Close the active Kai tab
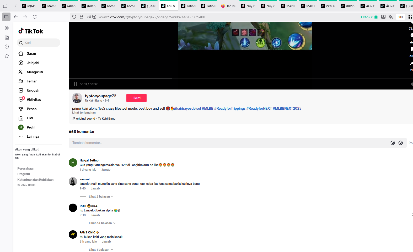Screen dimensions: 413x252 [174, 6]
